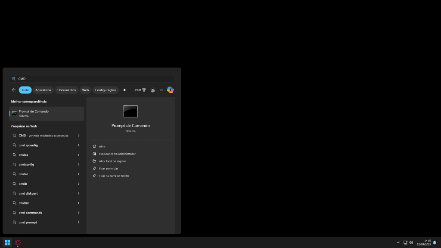The height and width of the screenshot is (248, 441).
Task: Select cmd commands web suggestion
Action: (47, 213)
